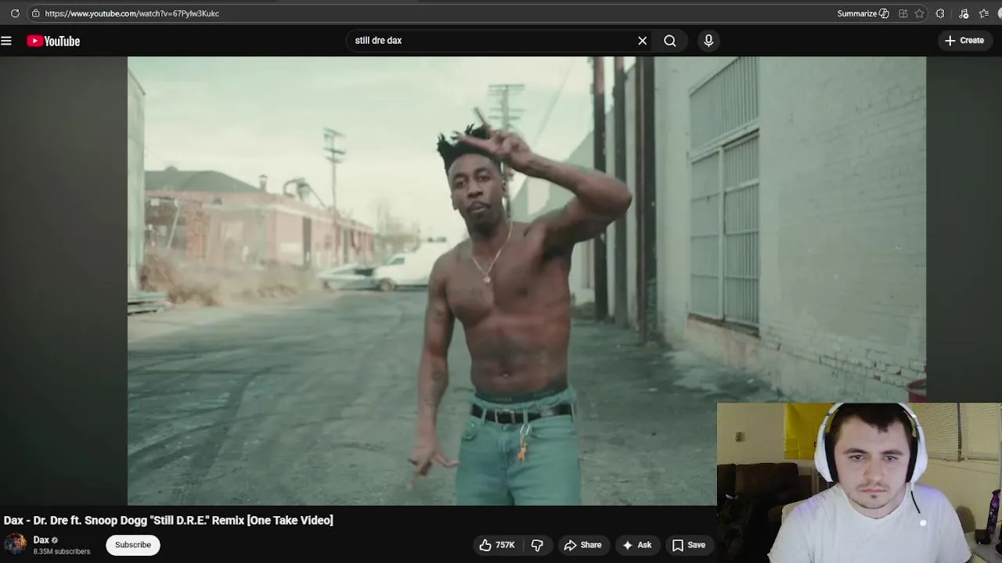1002x563 pixels.
Task: Open the Dax channel avatar
Action: [x=15, y=545]
